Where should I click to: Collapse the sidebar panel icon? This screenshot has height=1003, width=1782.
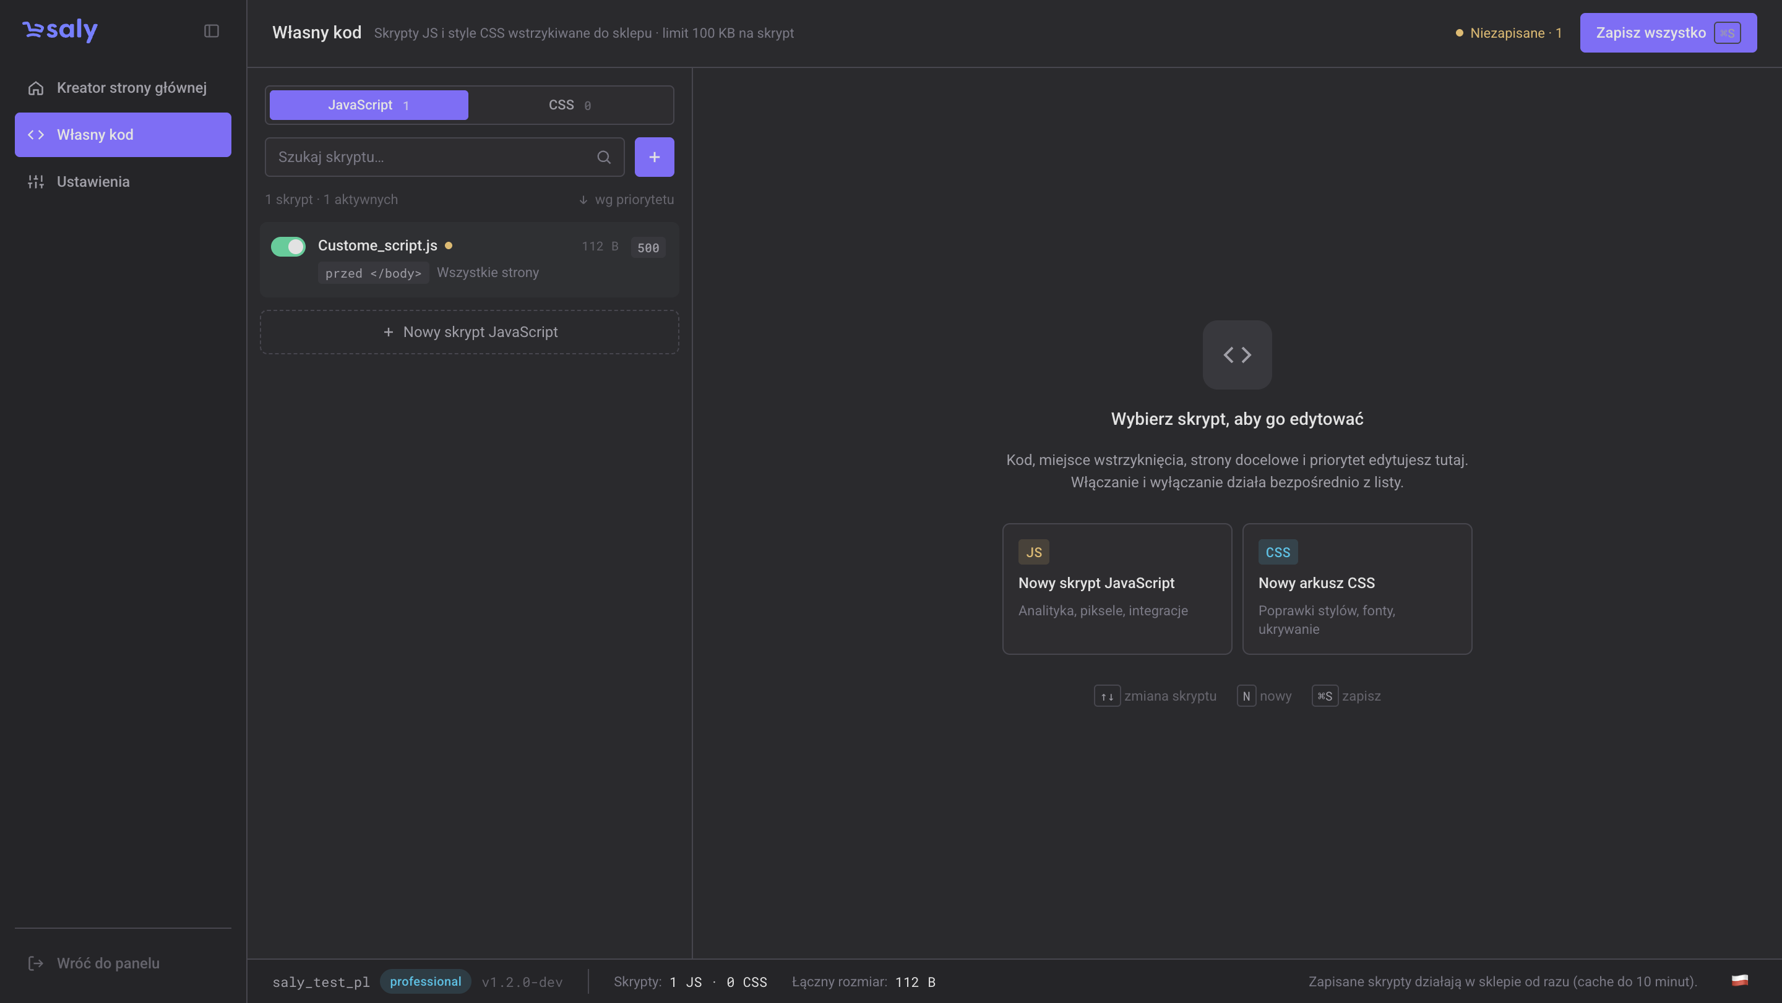212,31
